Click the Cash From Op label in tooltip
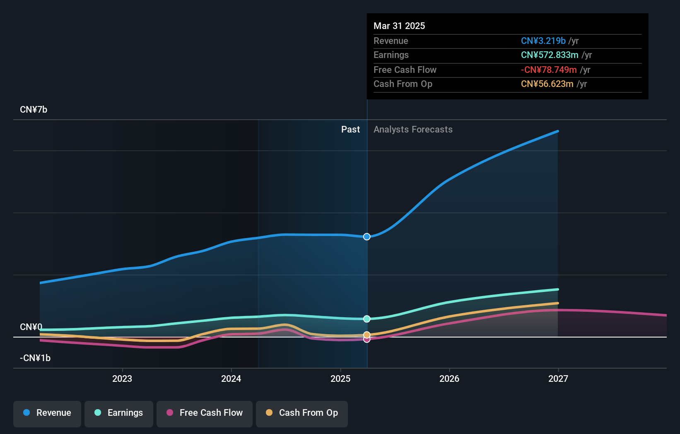The width and height of the screenshot is (680, 434). 403,84
